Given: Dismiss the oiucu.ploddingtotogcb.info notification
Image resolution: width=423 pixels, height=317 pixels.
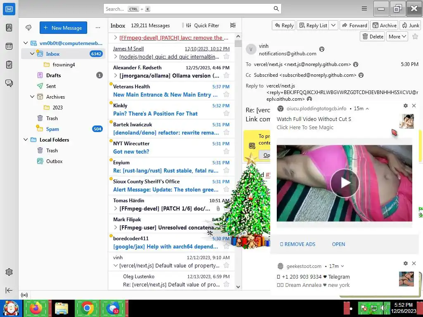Looking at the screenshot, I should coord(414,106).
